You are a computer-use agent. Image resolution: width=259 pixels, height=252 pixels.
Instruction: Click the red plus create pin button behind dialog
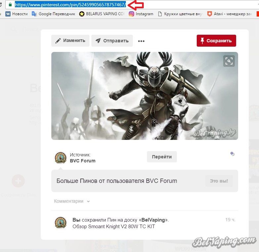point(18,181)
